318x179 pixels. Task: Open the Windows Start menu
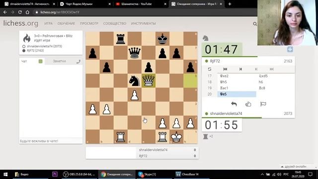5,175
